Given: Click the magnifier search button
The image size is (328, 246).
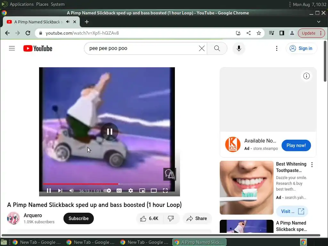Looking at the screenshot, I should pyautogui.click(x=217, y=48).
